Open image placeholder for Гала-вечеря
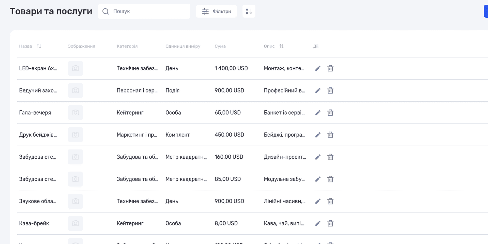Screen dimensions: 488x244 coord(75,113)
